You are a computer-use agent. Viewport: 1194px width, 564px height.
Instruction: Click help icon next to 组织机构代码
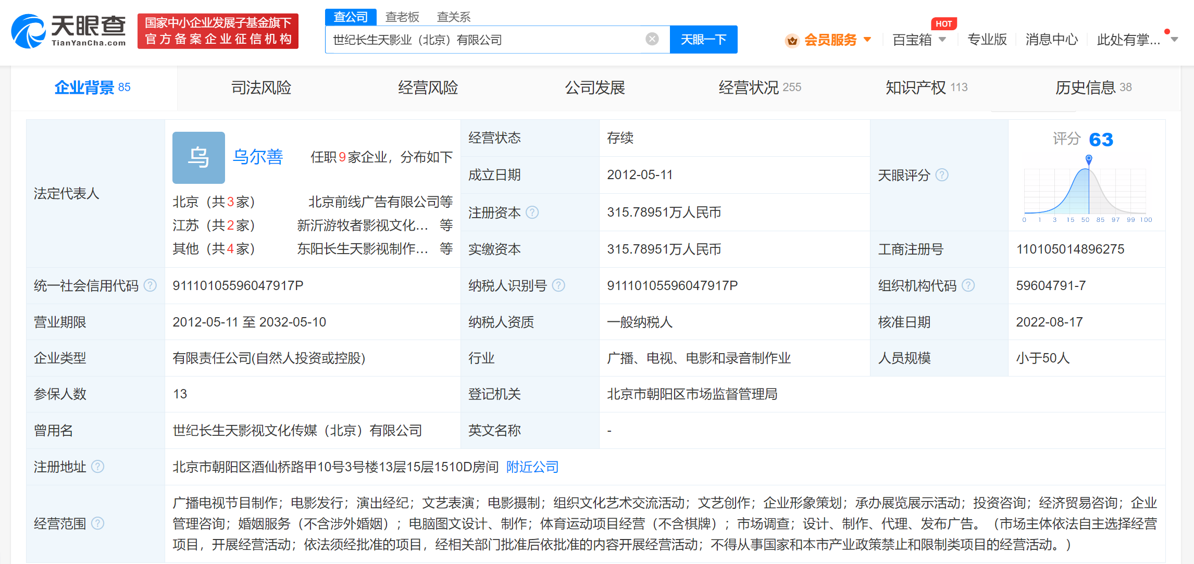pos(968,285)
